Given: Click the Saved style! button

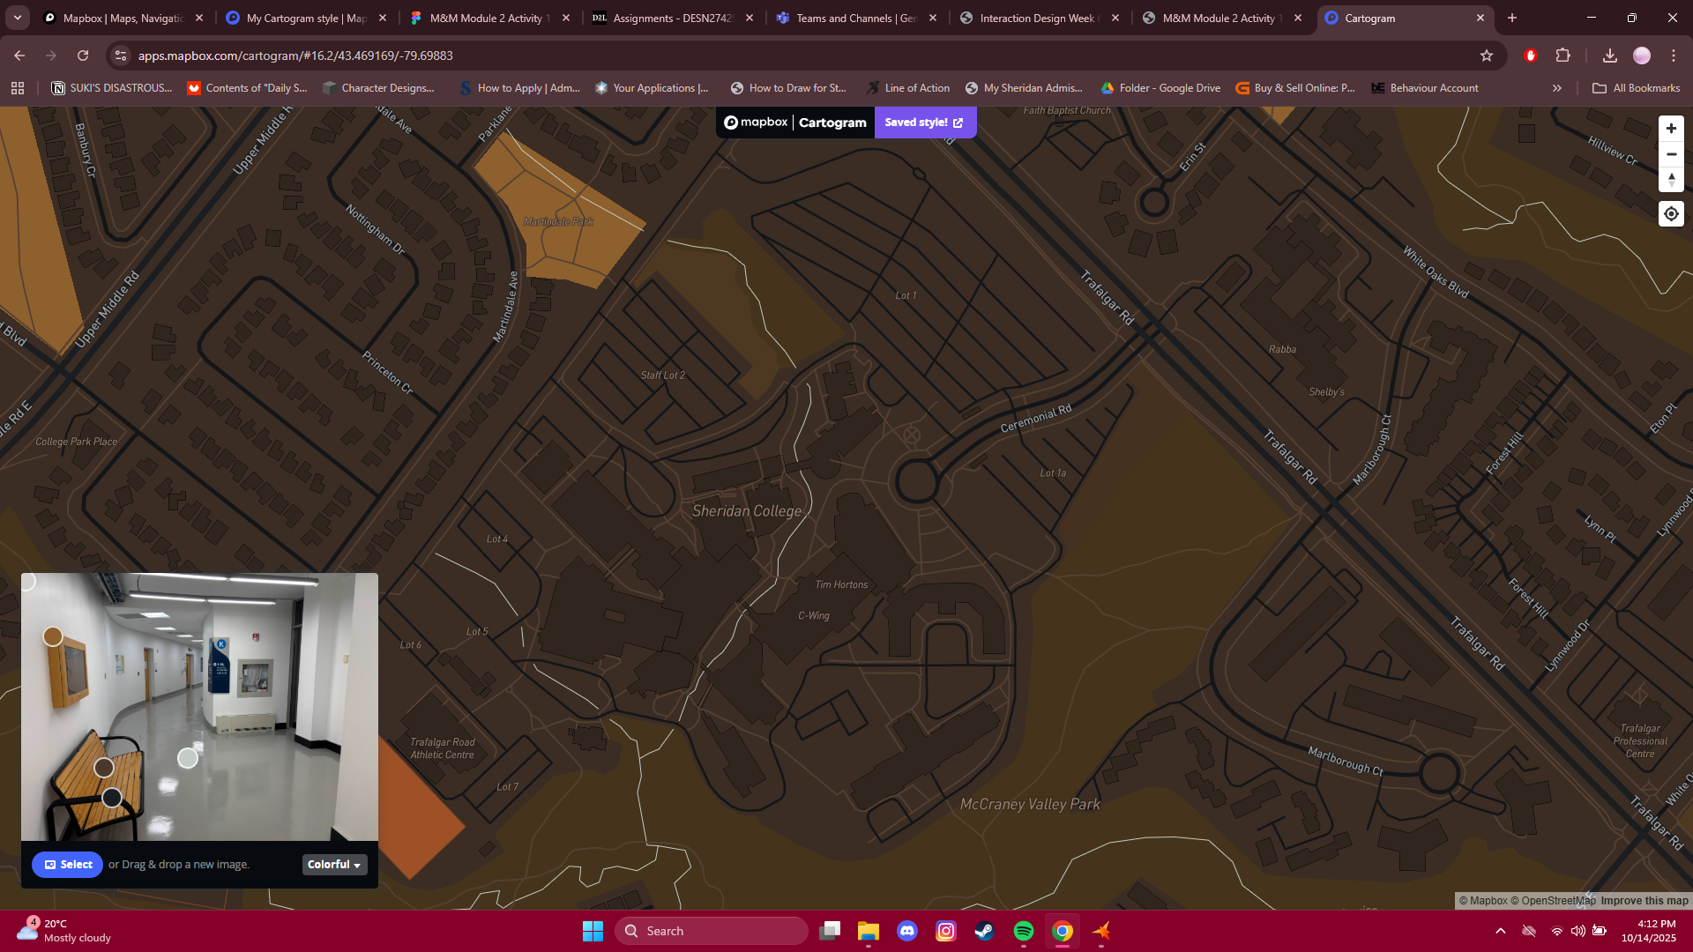Looking at the screenshot, I should click(x=924, y=123).
